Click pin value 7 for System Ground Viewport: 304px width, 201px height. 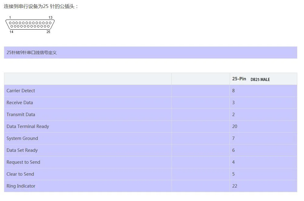tap(234, 138)
